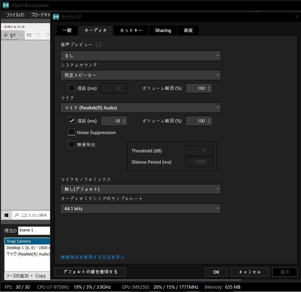Click the search magnifier icon in the preview taskbar
This screenshot has height=292, width=301.
click(17, 215)
